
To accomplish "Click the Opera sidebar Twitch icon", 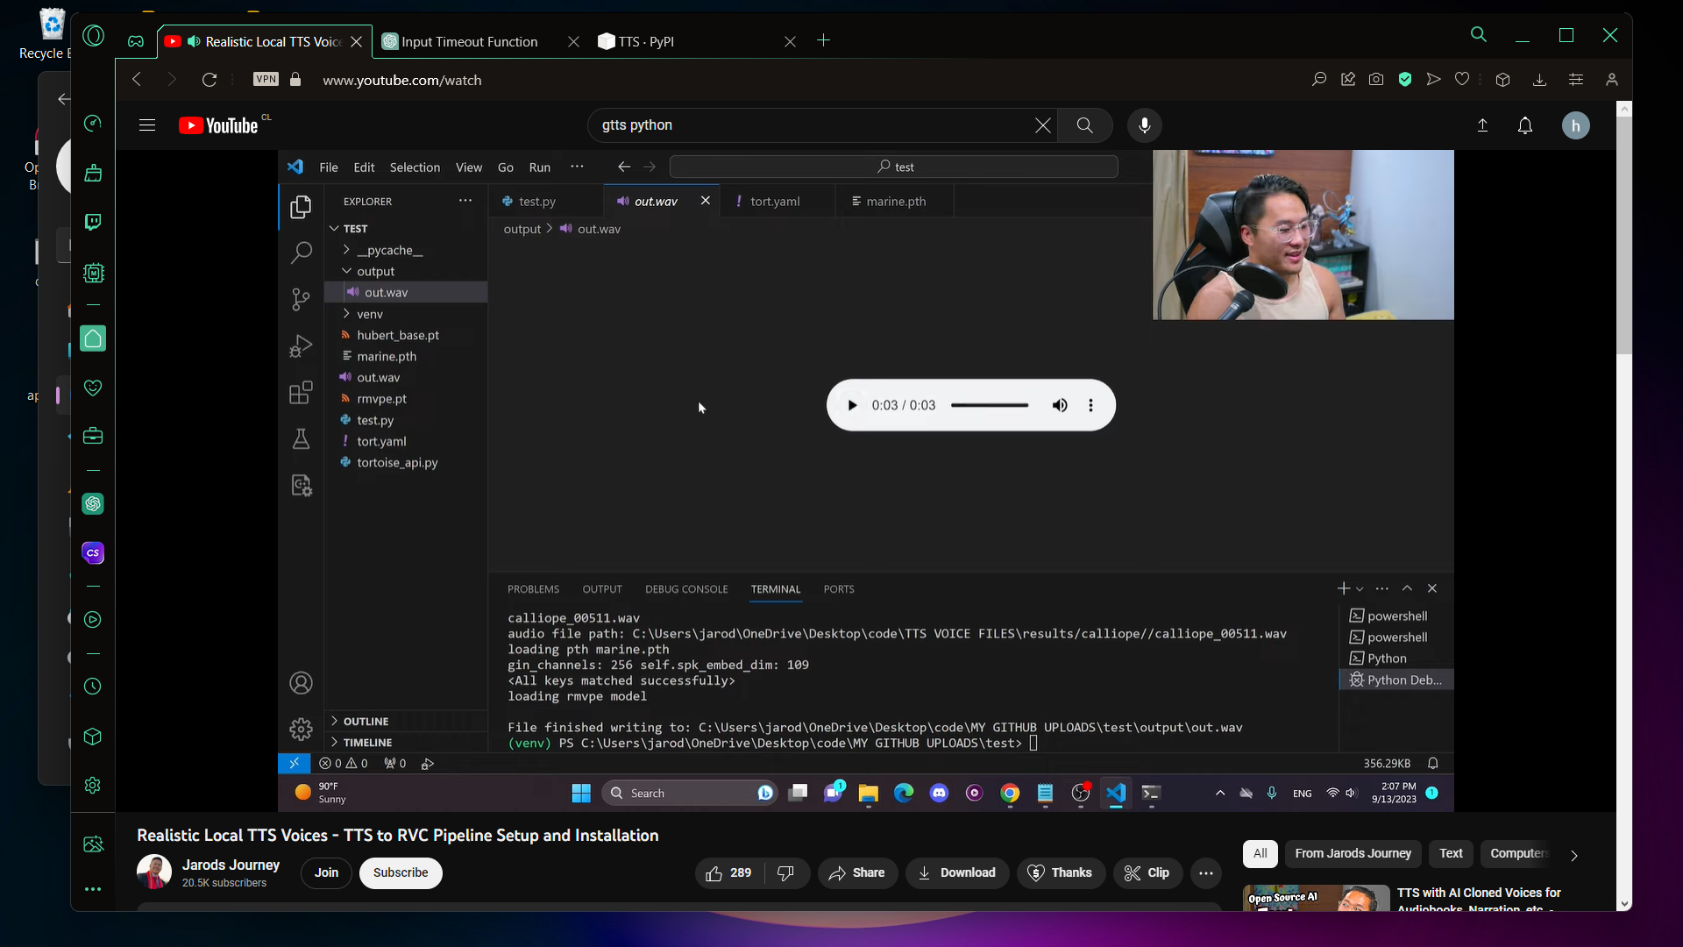I will (93, 222).
